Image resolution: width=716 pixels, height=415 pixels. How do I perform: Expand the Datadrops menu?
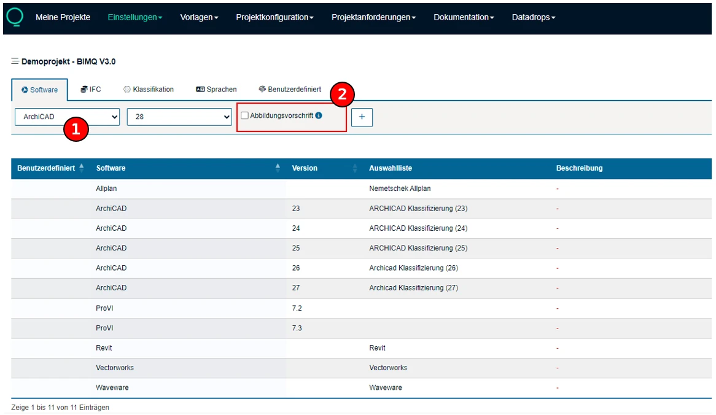(x=534, y=17)
